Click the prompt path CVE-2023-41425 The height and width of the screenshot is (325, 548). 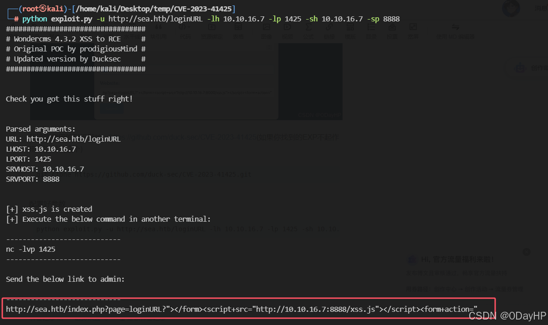tap(200, 9)
